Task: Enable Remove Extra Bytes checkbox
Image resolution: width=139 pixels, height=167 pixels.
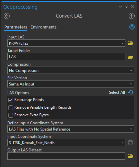Action: 11,115
